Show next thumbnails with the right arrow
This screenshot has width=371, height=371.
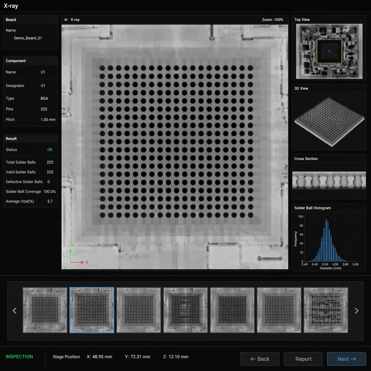[x=357, y=311]
